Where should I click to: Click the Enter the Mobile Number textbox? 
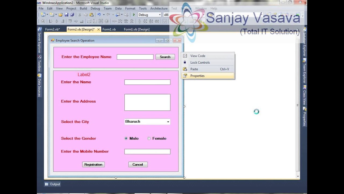147,151
